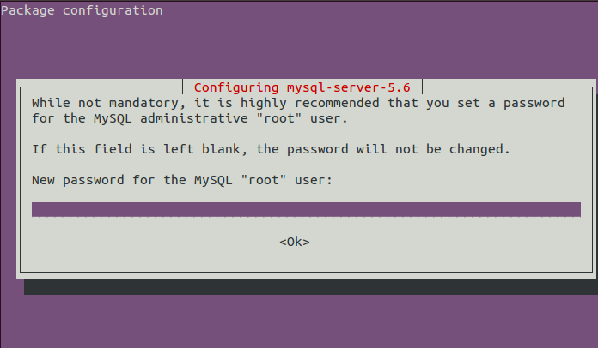Viewport: 598px width, 348px height.
Task: Click the word "changed." ending the blank-field sentence
Action: click(x=479, y=149)
